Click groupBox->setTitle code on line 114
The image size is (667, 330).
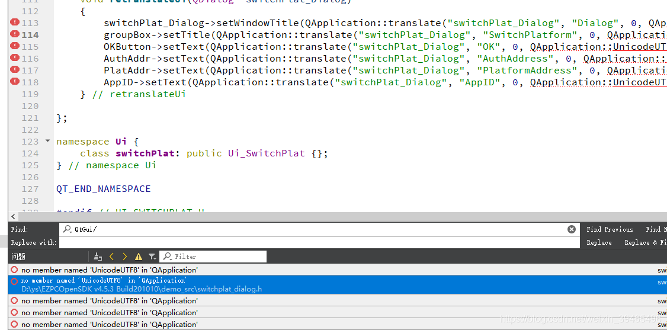[x=157, y=34]
